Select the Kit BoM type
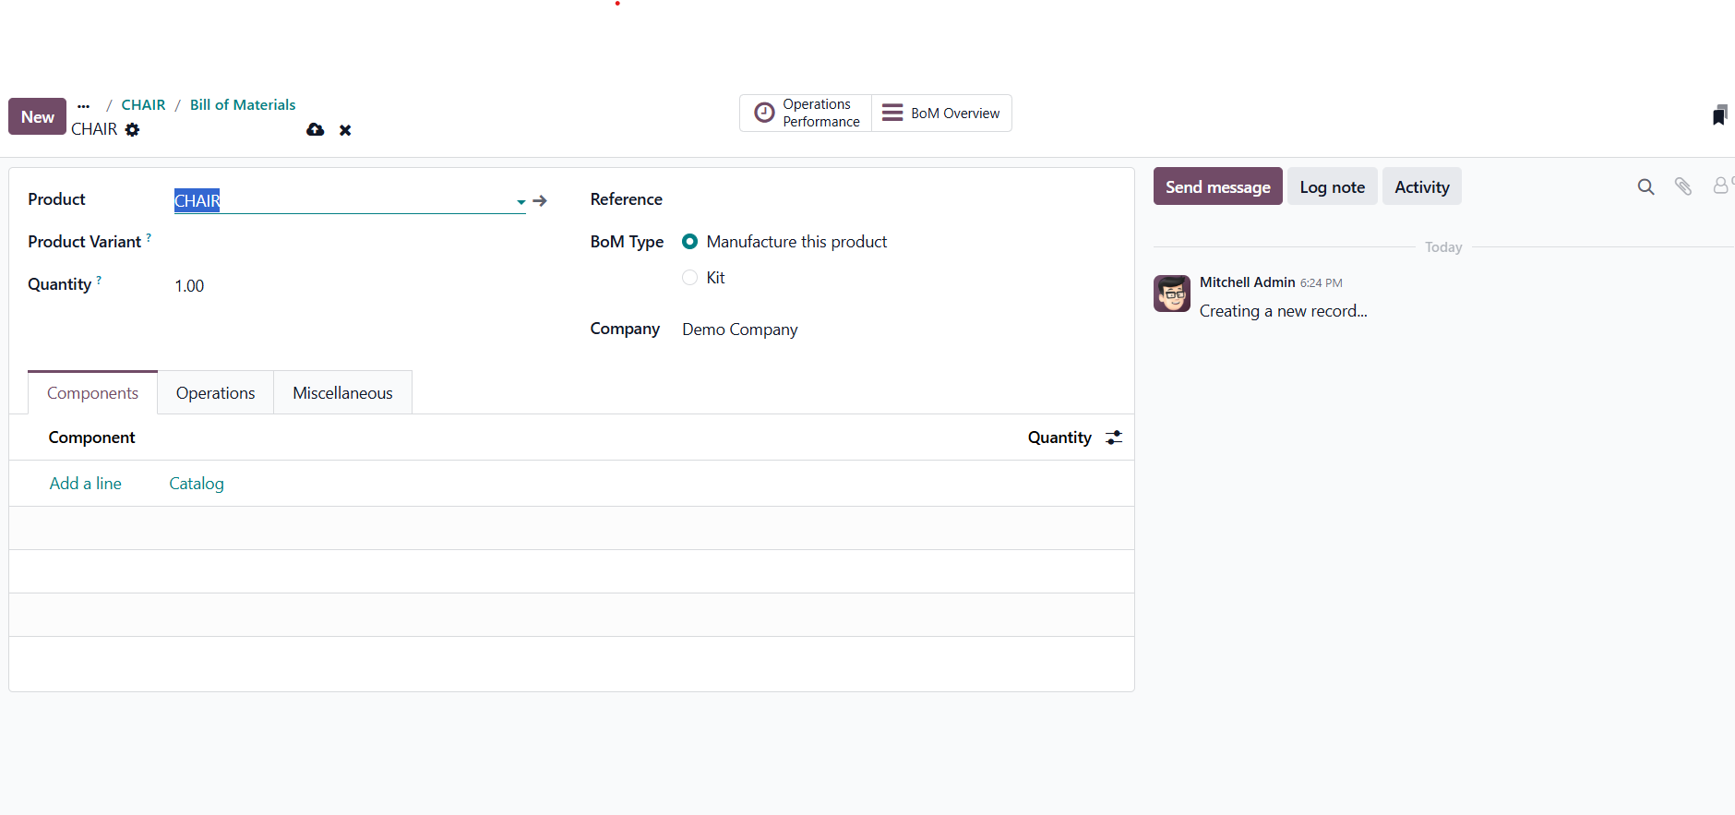Image resolution: width=1735 pixels, height=815 pixels. point(690,278)
